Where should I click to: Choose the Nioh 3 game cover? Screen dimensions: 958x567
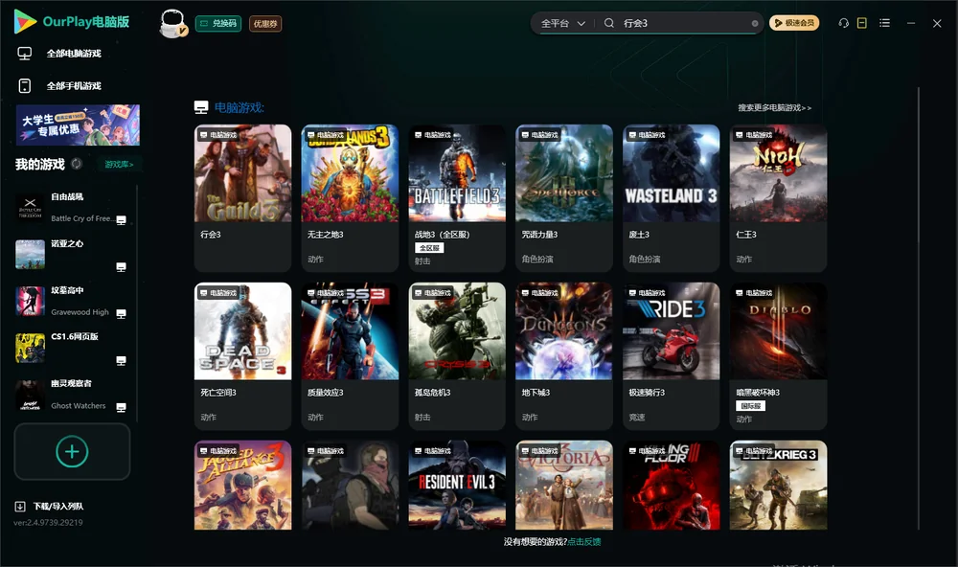(x=778, y=173)
